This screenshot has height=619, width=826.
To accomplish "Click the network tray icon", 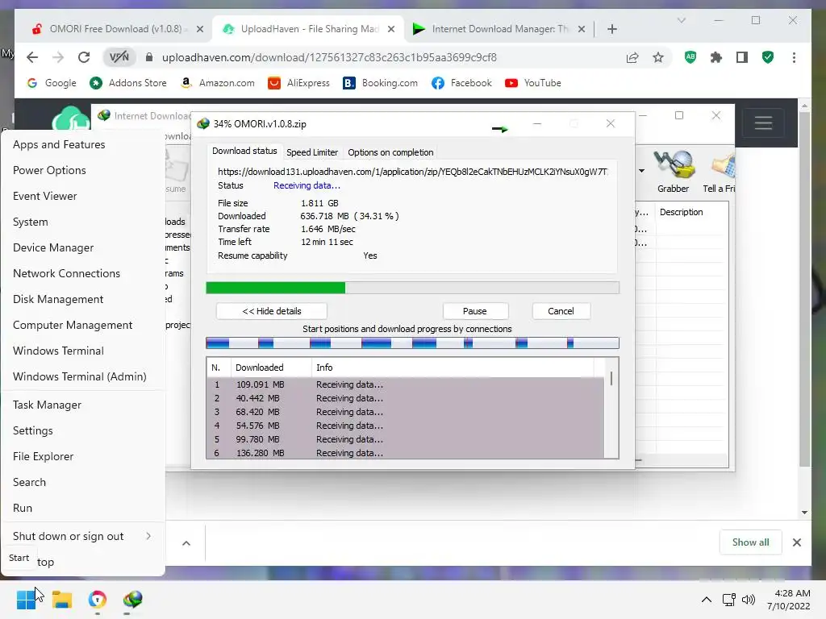I will coord(729,600).
